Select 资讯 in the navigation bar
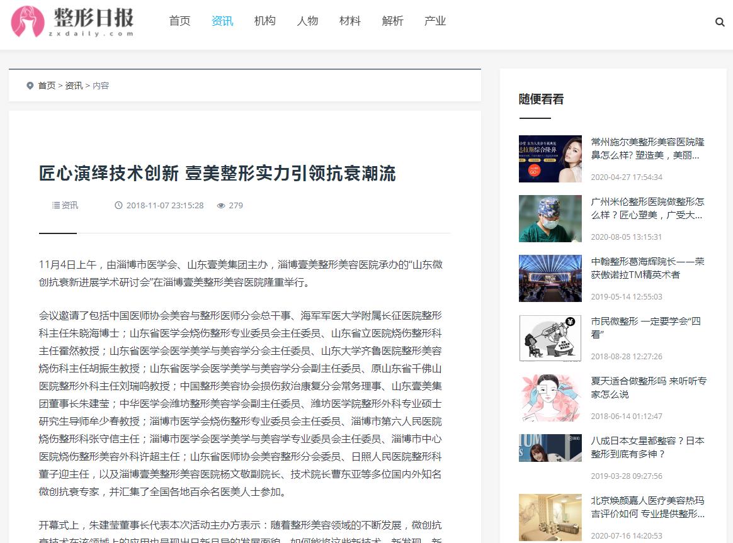This screenshot has width=733, height=543. tap(222, 21)
